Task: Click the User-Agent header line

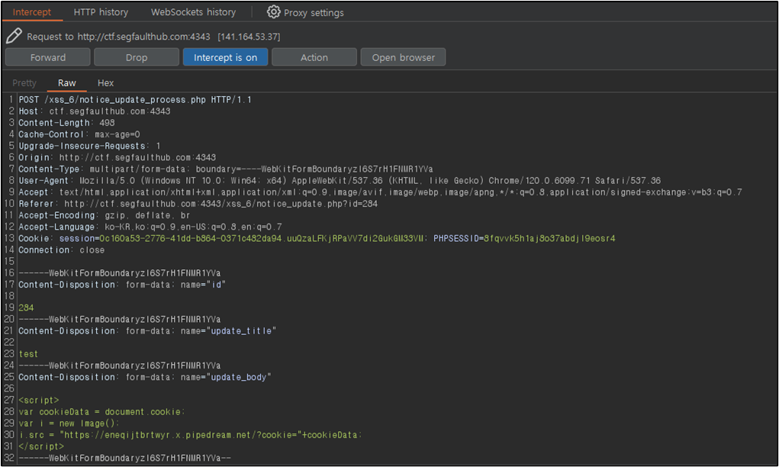Action: [x=340, y=180]
